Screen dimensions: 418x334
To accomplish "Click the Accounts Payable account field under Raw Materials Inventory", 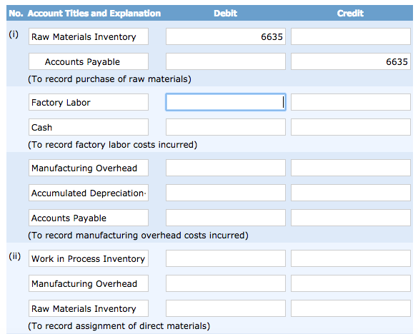I will (x=89, y=61).
